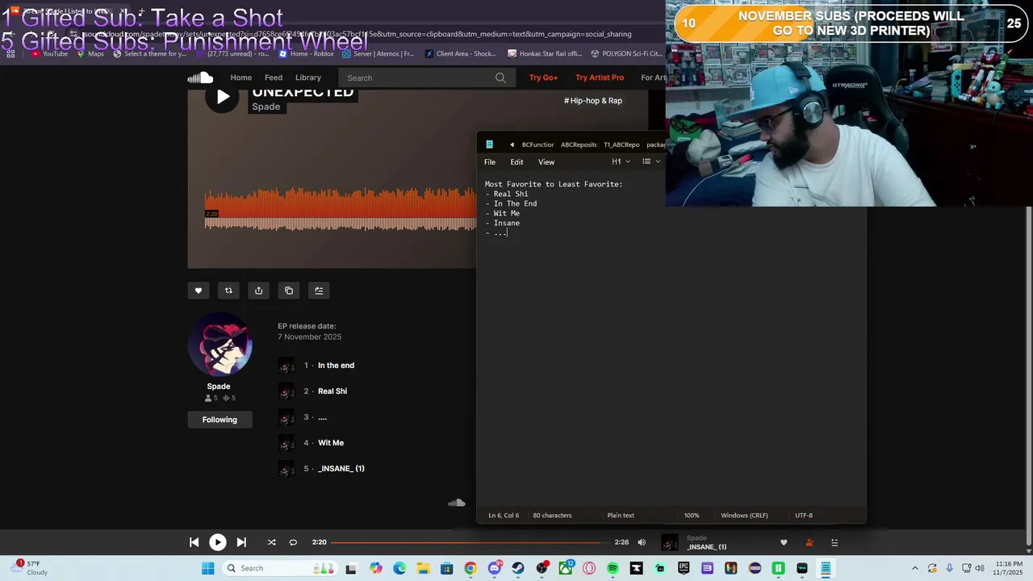Open Google Chrome from the taskbar

(470, 568)
